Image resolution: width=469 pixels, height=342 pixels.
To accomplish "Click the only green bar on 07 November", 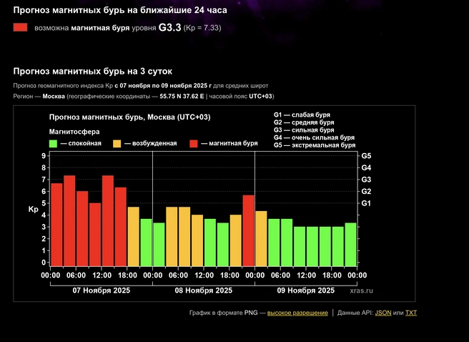I will 146,242.
